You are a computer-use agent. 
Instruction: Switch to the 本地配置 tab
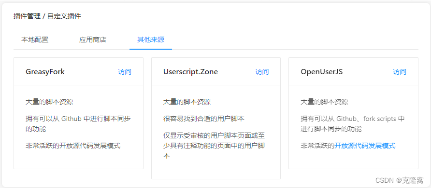(x=35, y=40)
